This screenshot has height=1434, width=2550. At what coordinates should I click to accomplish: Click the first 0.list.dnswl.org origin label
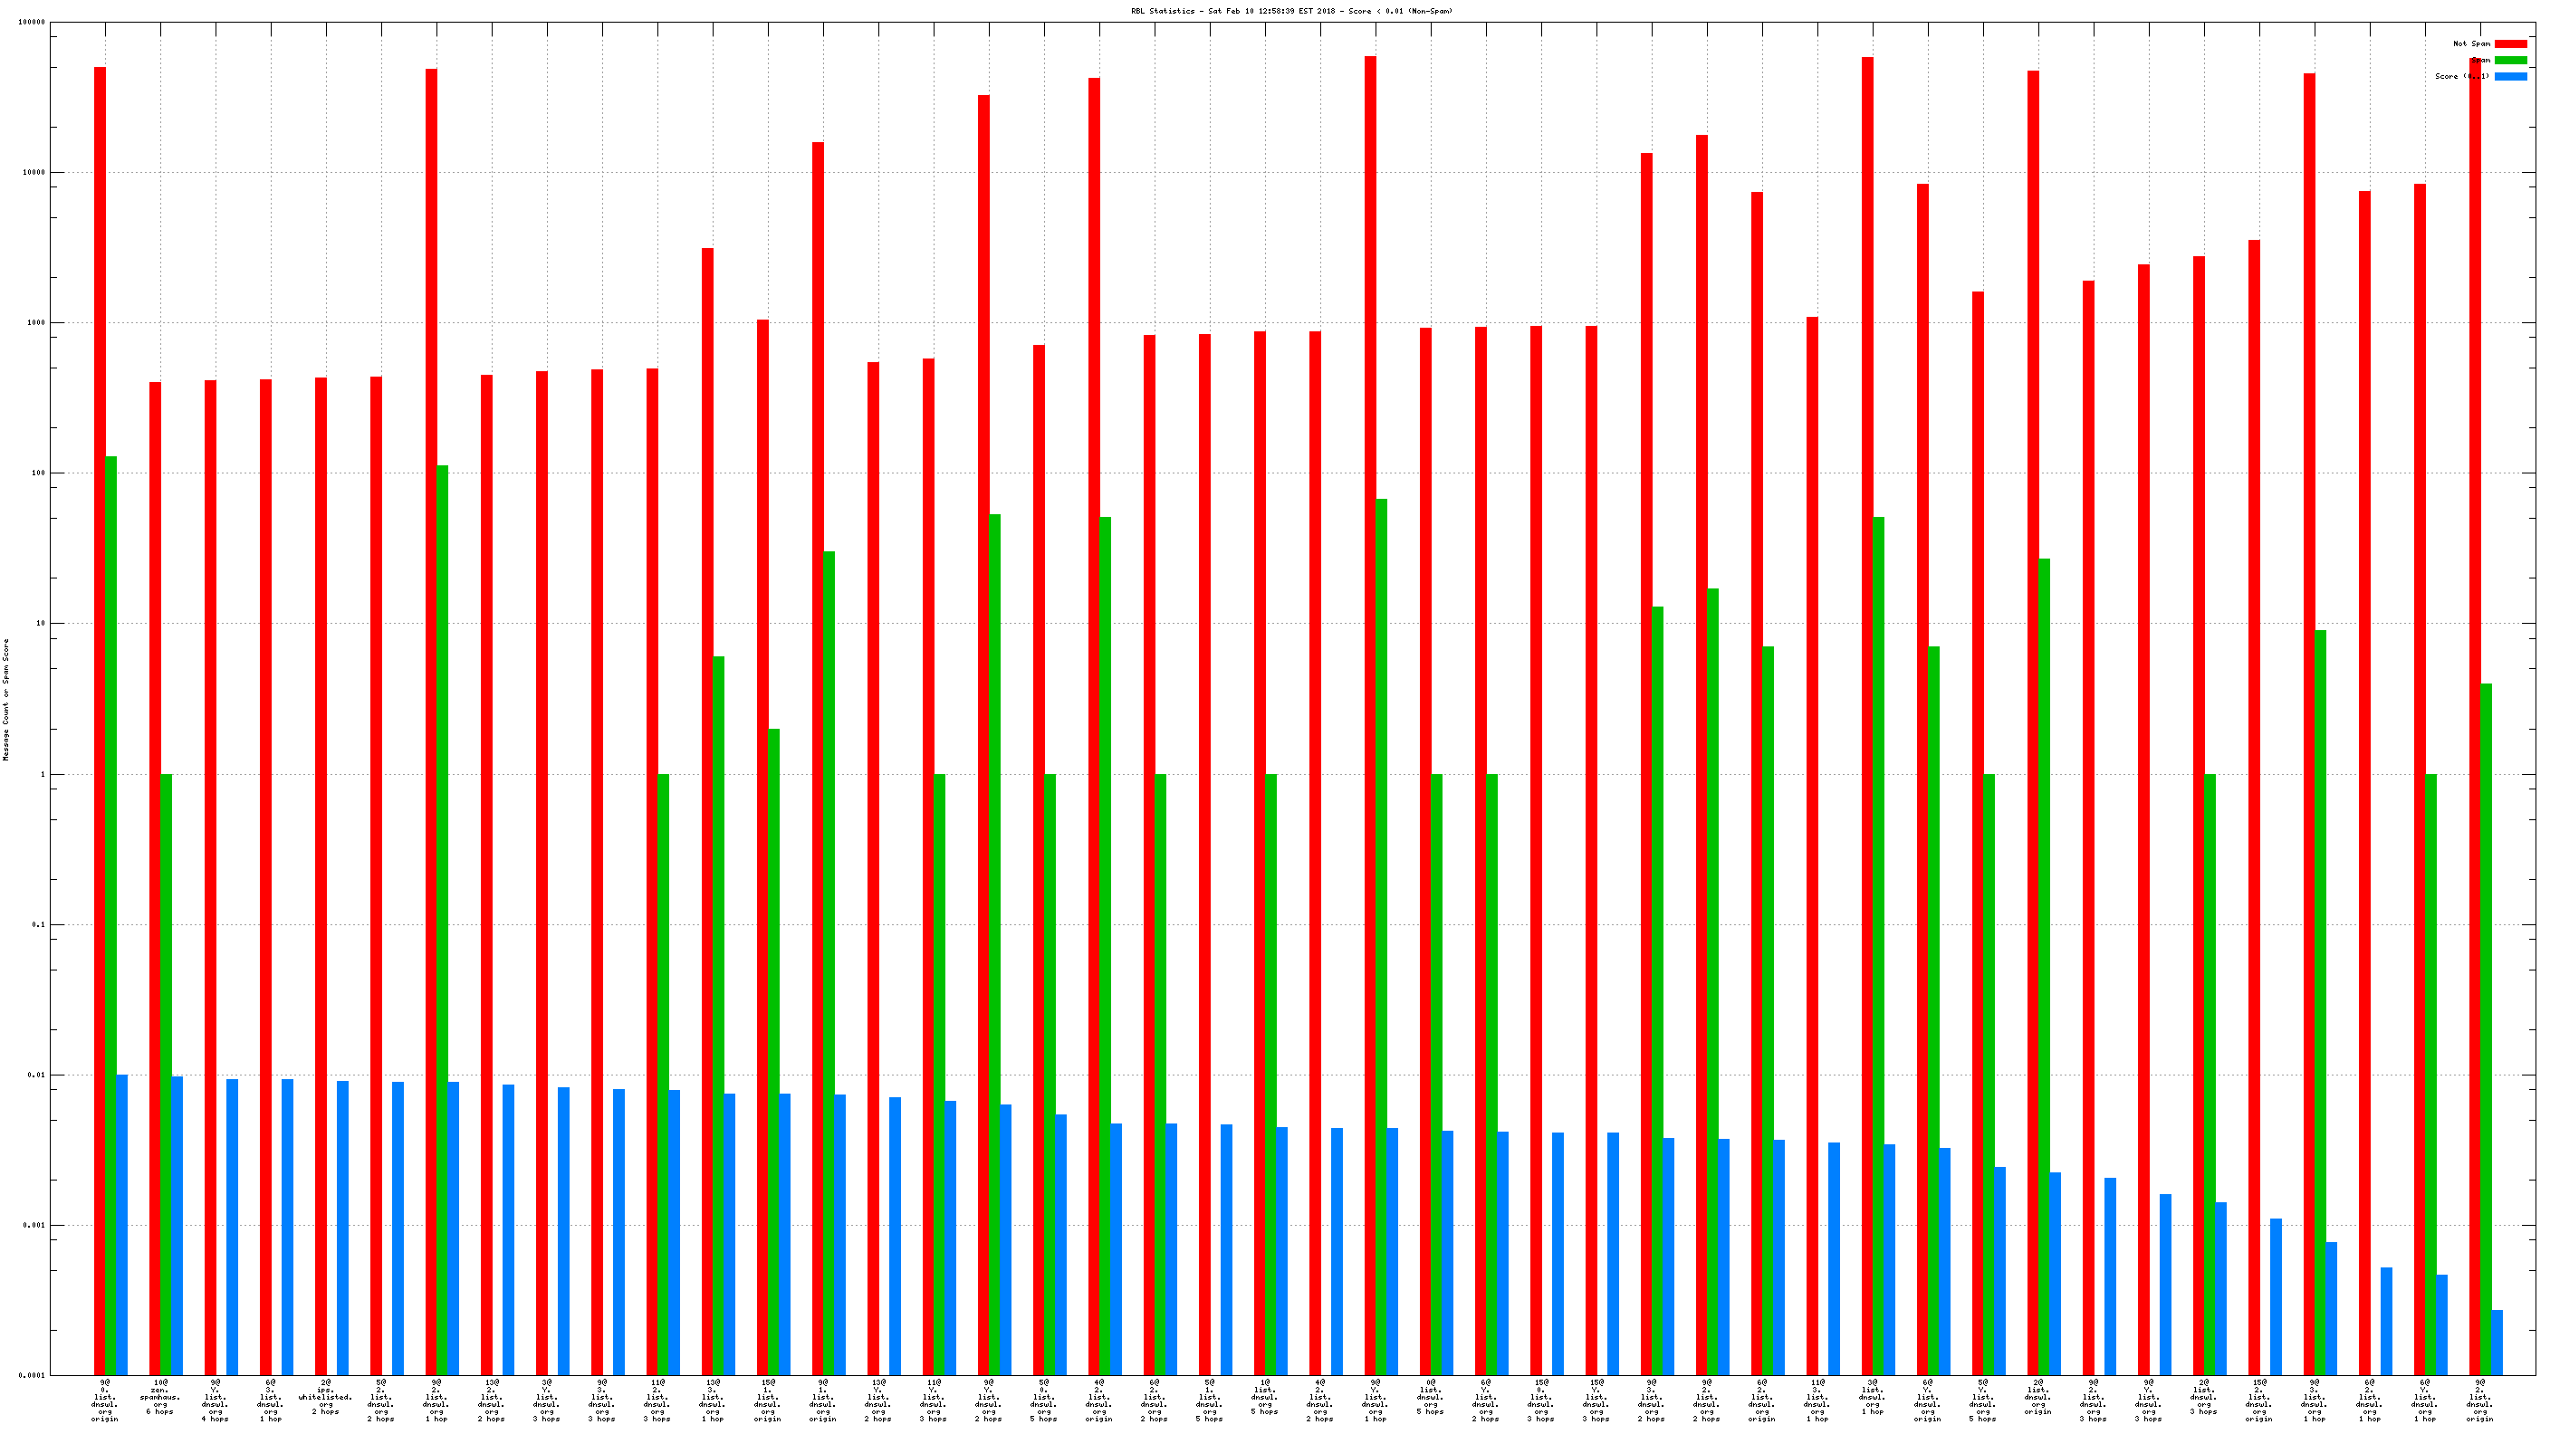pos(104,1401)
